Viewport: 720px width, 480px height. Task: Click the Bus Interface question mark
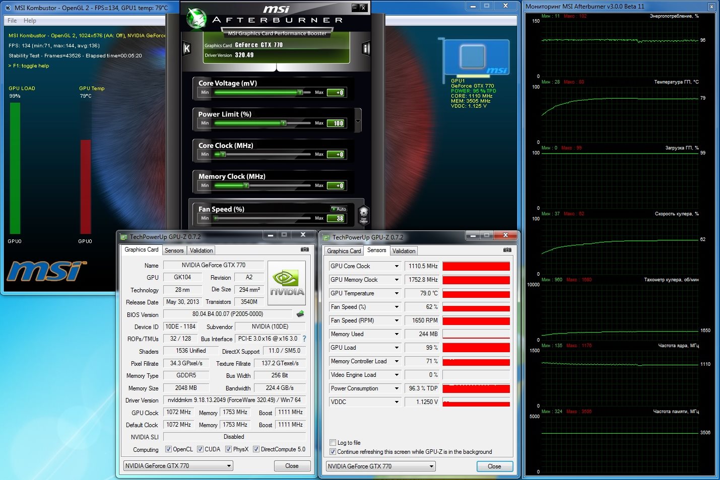304,339
